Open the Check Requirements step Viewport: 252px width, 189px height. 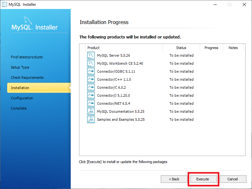pos(27,78)
